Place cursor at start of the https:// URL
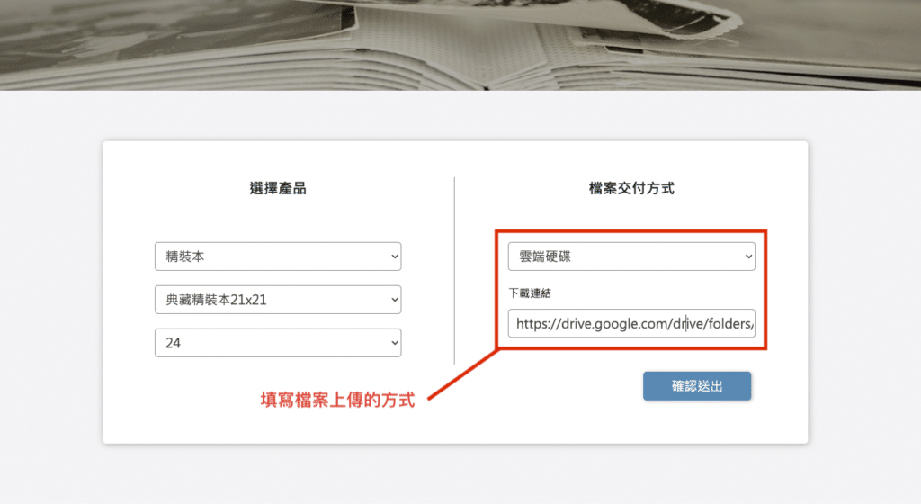This screenshot has width=921, height=504. (x=517, y=323)
